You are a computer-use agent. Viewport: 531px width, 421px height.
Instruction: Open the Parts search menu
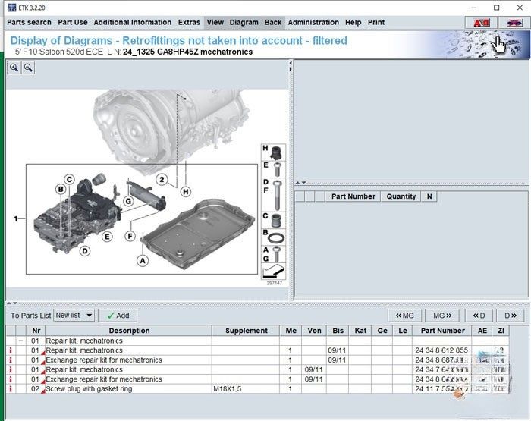29,23
